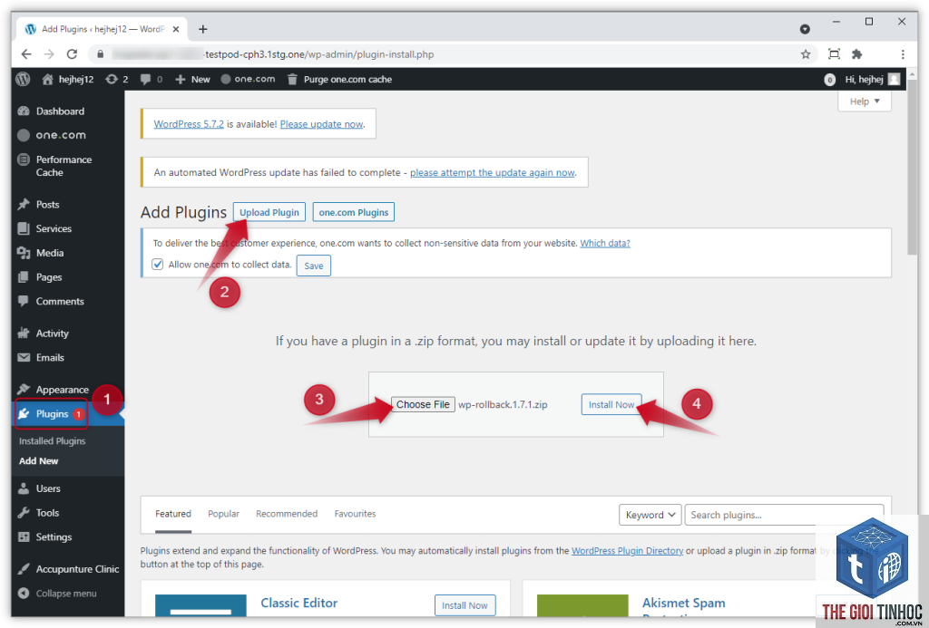
Task: Switch to the Recommended tab
Action: coord(287,514)
